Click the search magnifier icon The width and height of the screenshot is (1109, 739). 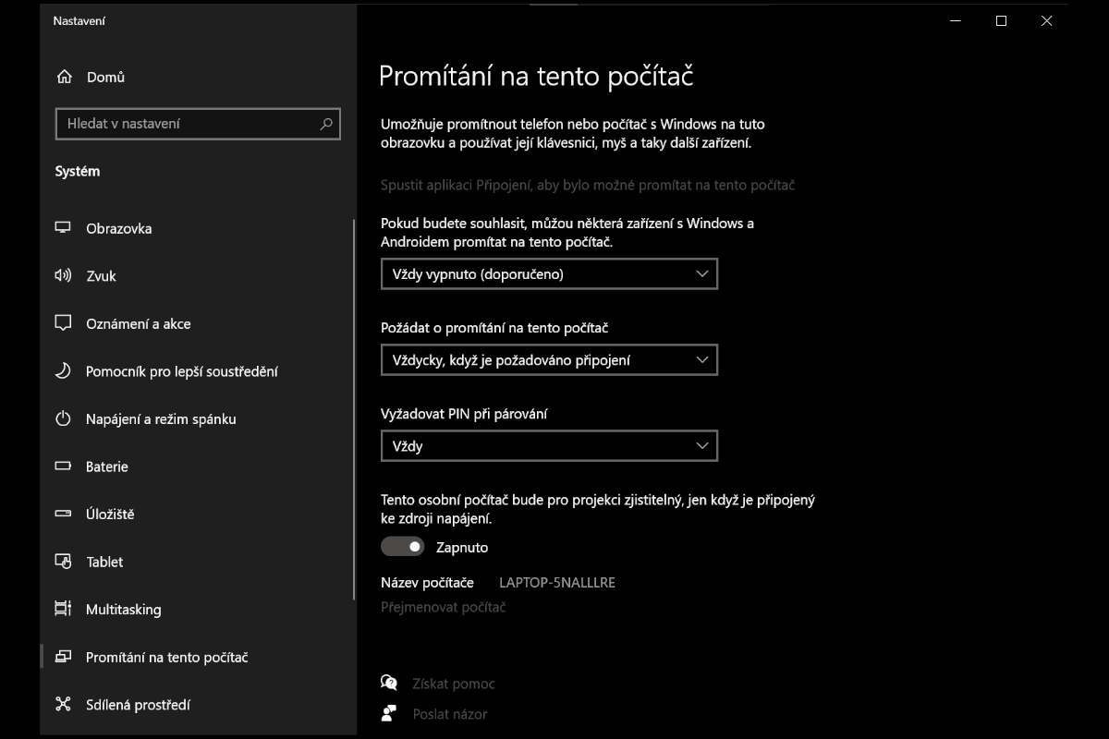326,124
